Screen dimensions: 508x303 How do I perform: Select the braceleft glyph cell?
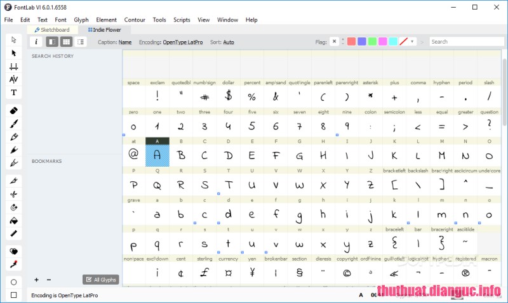point(394,241)
